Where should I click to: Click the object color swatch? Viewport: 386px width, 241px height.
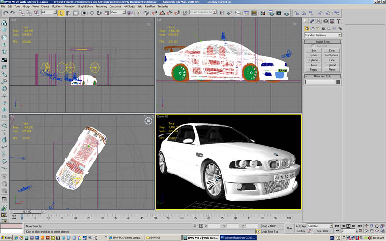coord(338,82)
